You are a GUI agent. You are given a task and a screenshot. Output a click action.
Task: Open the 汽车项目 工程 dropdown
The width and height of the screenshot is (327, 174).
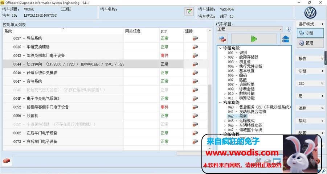point(250,29)
